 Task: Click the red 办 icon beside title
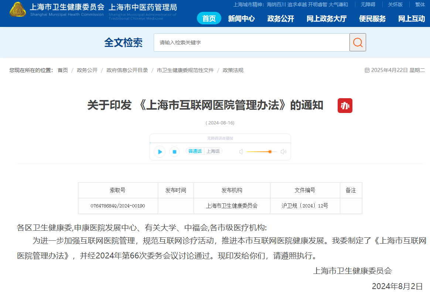[x=345, y=106]
